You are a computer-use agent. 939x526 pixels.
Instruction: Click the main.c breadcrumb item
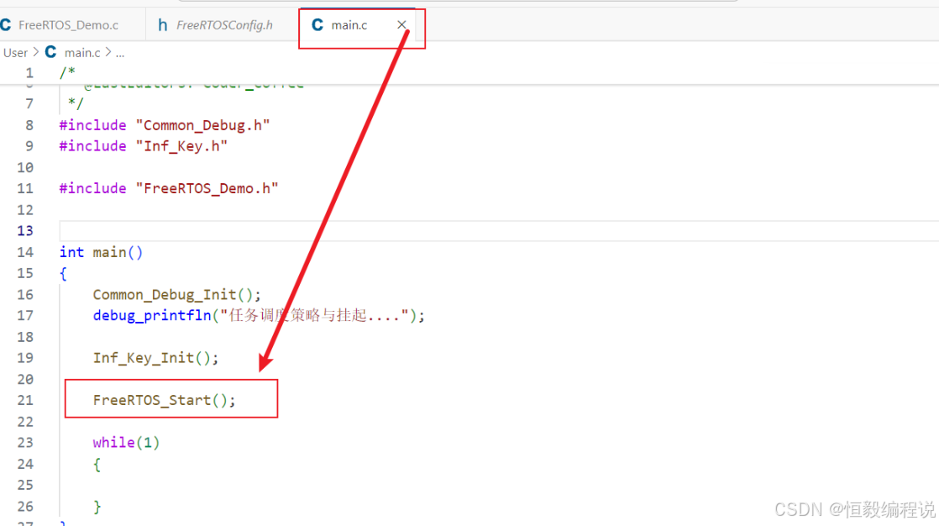pos(82,53)
